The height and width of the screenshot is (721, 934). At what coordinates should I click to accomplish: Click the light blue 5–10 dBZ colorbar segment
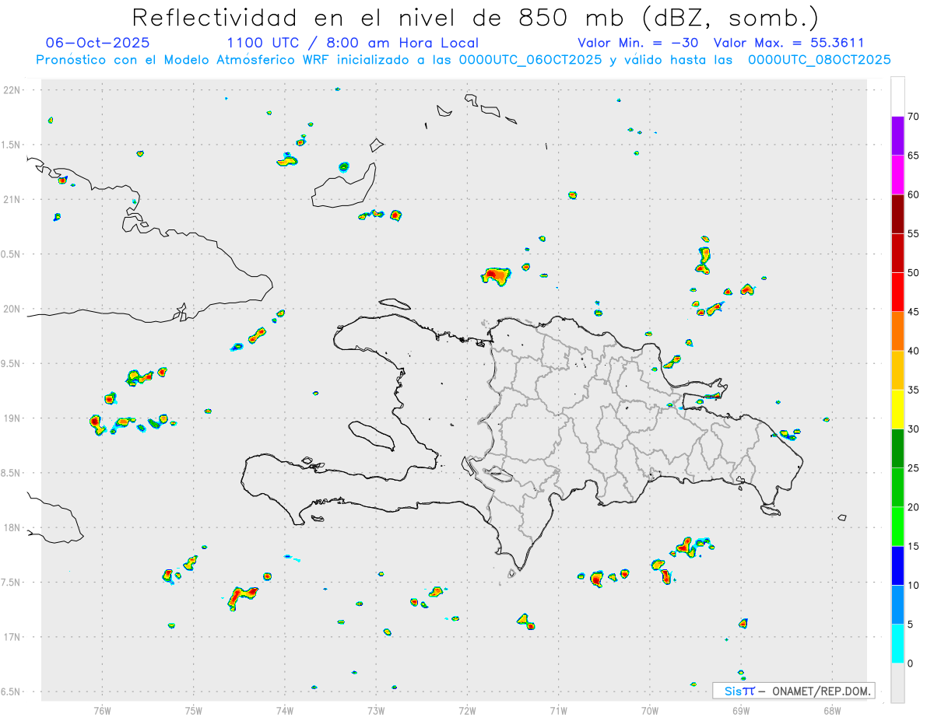point(898,604)
